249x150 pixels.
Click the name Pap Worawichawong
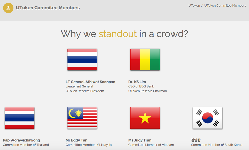(21, 140)
